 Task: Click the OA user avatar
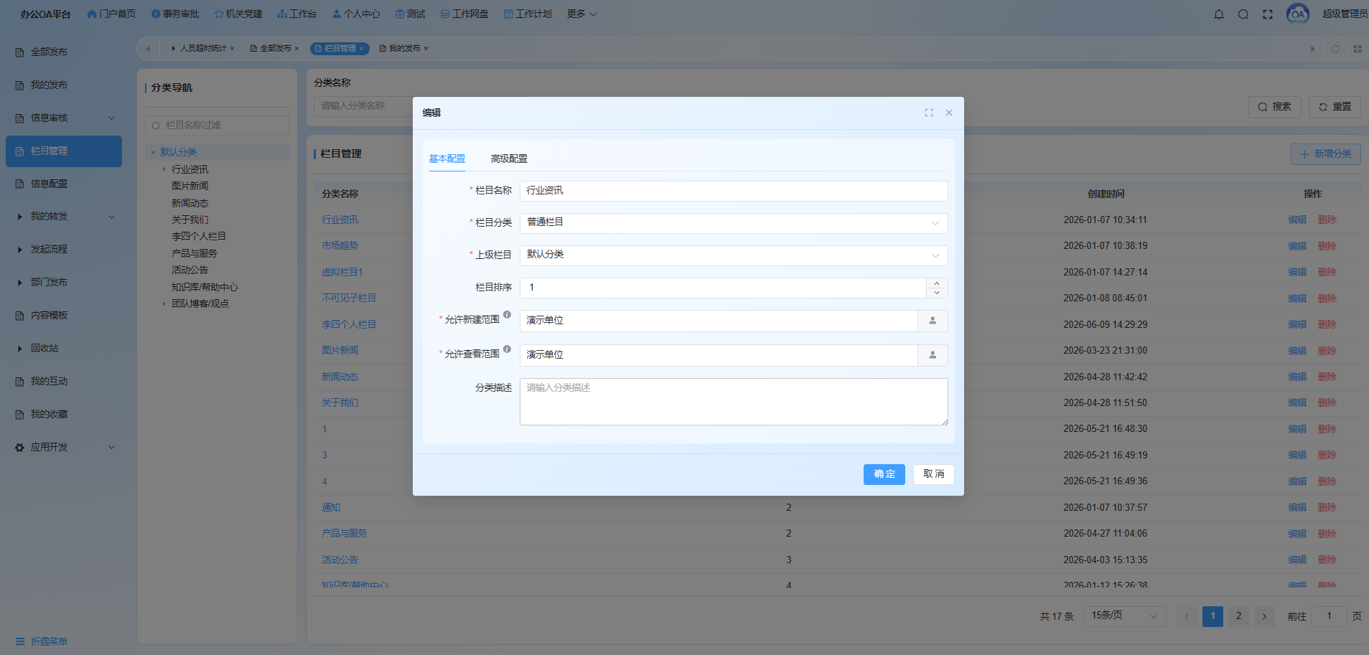point(1298,14)
